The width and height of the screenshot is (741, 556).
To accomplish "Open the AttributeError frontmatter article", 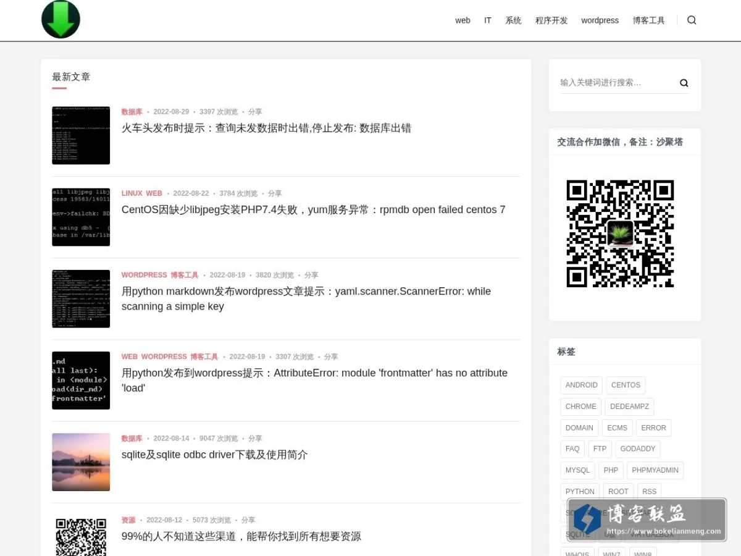I will coord(314,380).
